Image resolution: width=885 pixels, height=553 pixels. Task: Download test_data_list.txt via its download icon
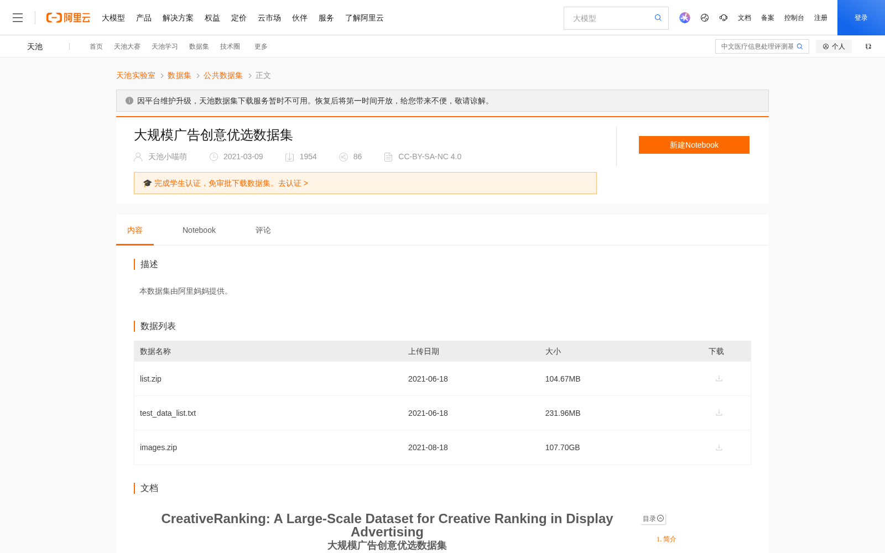click(719, 413)
